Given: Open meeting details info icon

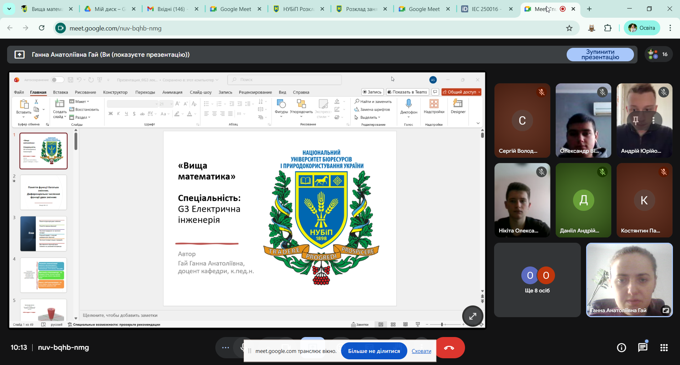Looking at the screenshot, I should point(621,348).
